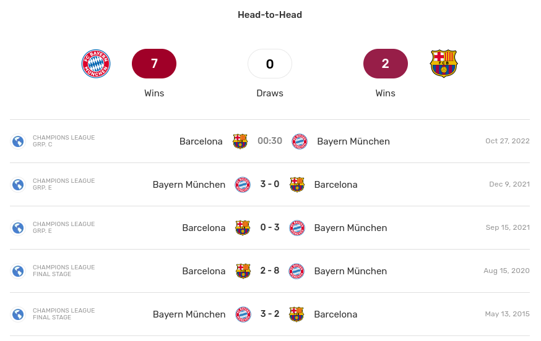Click Barcelona crest in the 3 - 2 match row
The height and width of the screenshot is (341, 541).
coord(296,314)
